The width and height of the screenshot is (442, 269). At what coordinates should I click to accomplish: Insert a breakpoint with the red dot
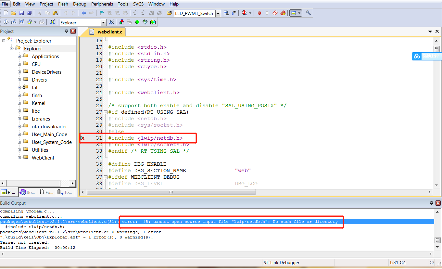click(x=259, y=13)
